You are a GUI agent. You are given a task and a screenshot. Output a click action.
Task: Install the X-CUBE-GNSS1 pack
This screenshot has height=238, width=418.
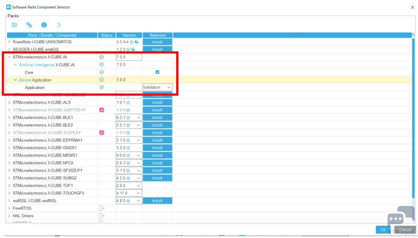[157, 148]
